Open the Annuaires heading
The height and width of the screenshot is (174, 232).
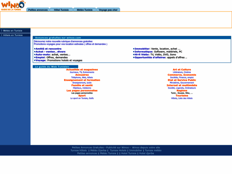click(x=82, y=75)
